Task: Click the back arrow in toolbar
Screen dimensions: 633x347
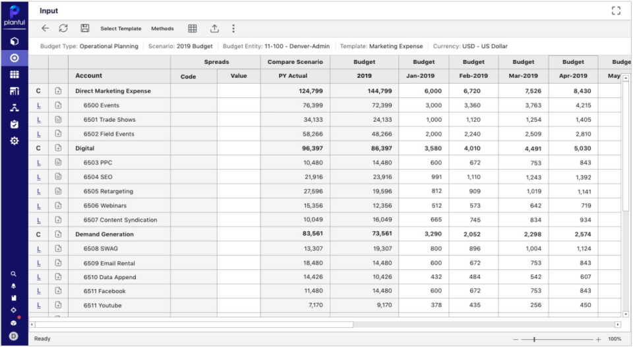Action: 45,28
